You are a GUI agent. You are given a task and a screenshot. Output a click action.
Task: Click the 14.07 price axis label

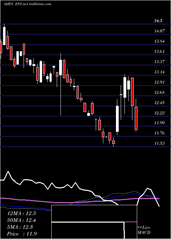tap(160, 31)
